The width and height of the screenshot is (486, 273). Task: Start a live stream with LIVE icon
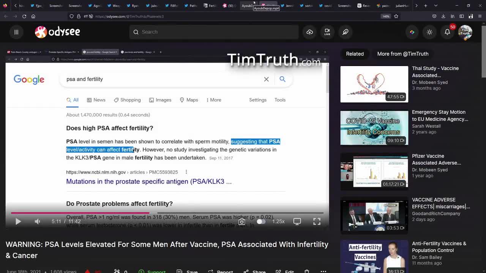(327, 32)
